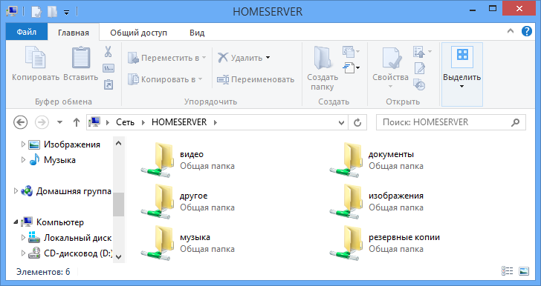Screen dimensions: 541x286
Task: Click the navigation pane scrollbar thumb
Action: (x=118, y=204)
